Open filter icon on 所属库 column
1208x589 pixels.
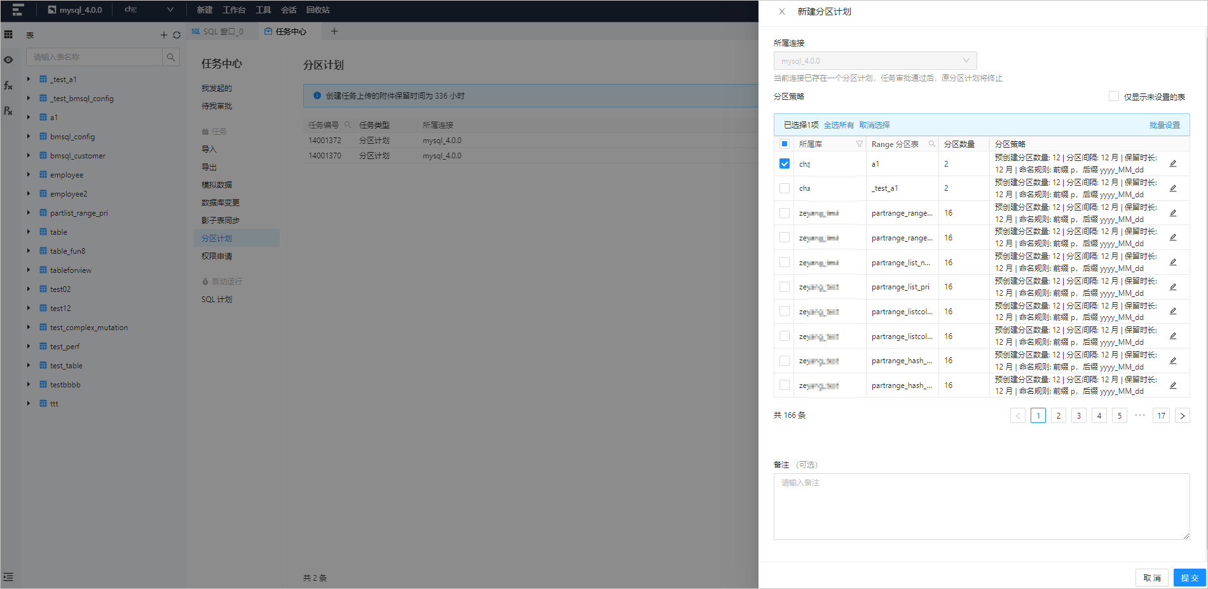click(x=859, y=144)
